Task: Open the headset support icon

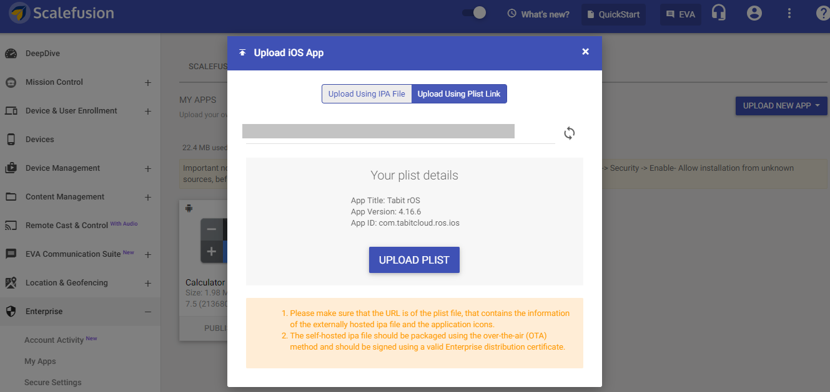Action: tap(719, 14)
